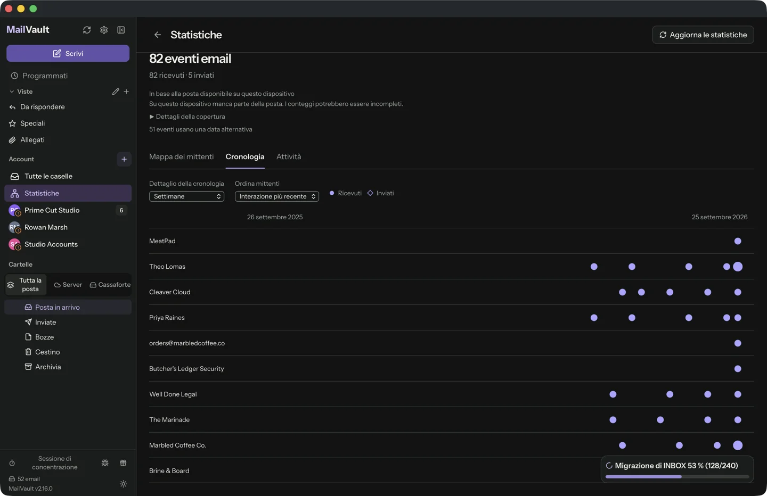
Task: Expand Dettagli della copertura disclosure
Action: pyautogui.click(x=187, y=117)
